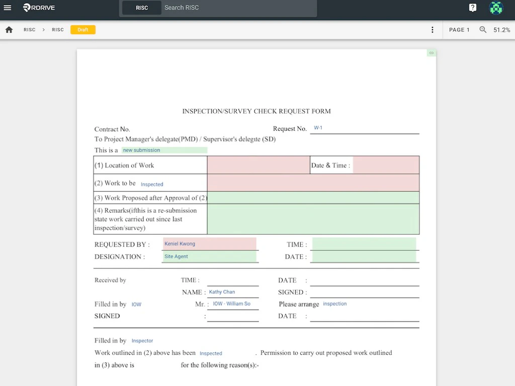Open the 'new submission' field selector
The image size is (515, 386).
[164, 150]
